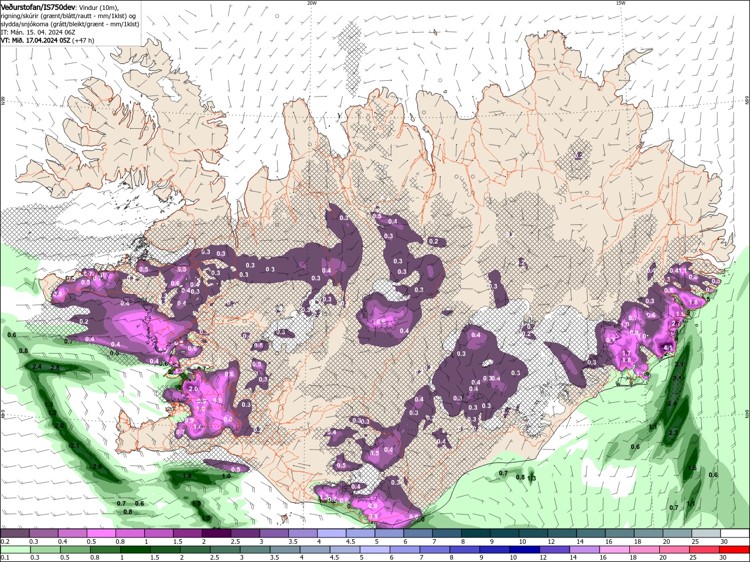Click the 2.7 value on the map
750x562 pixels.
pos(676,324)
